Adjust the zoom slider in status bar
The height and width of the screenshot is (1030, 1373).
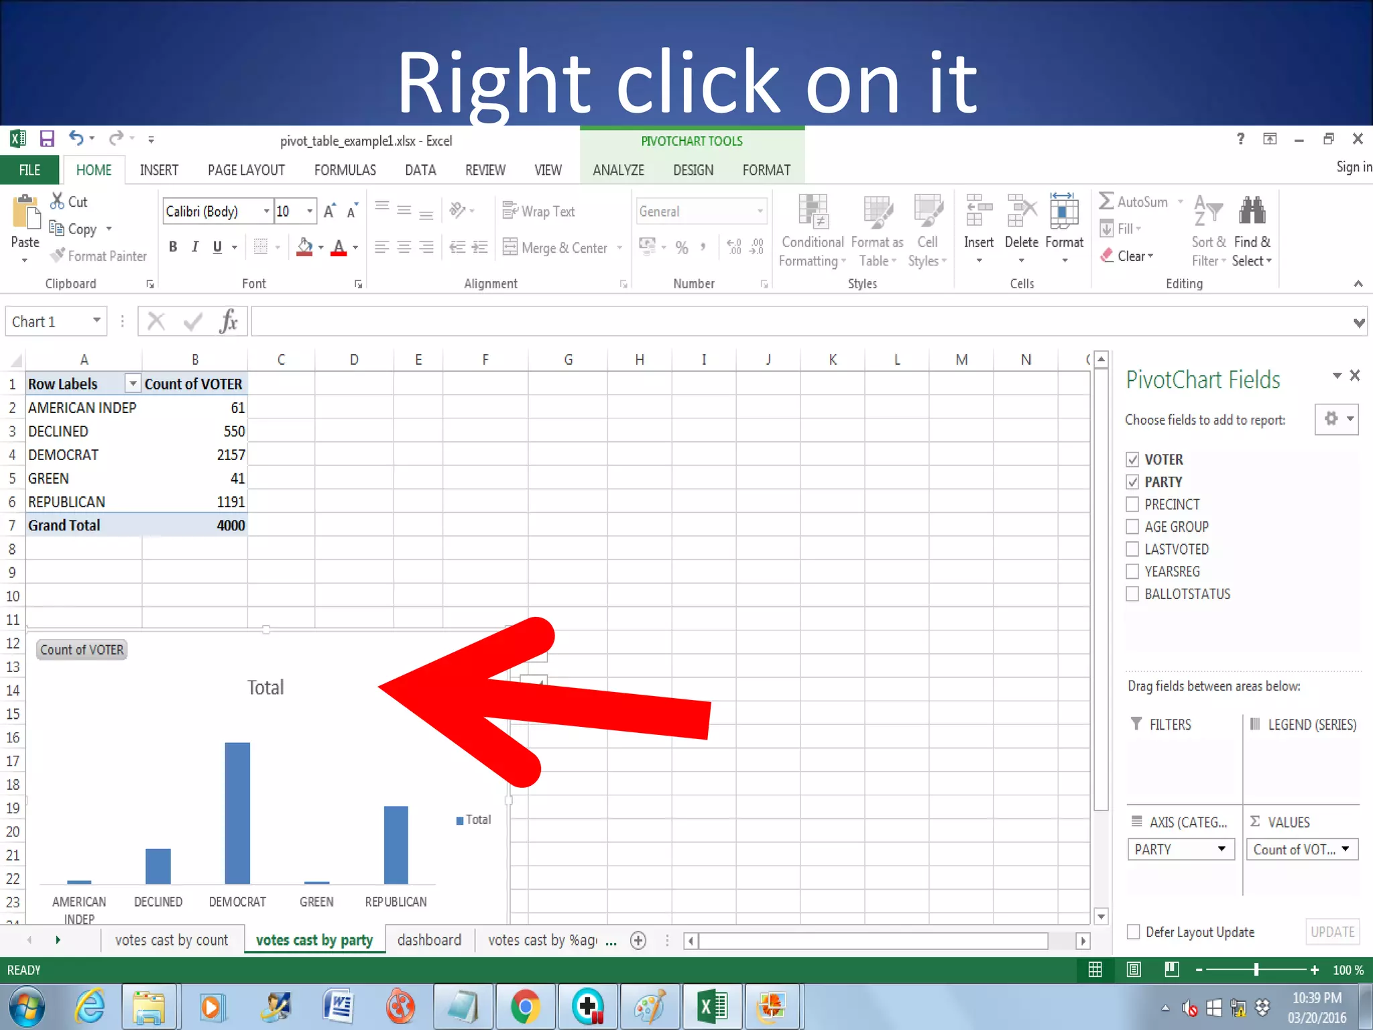point(1256,970)
